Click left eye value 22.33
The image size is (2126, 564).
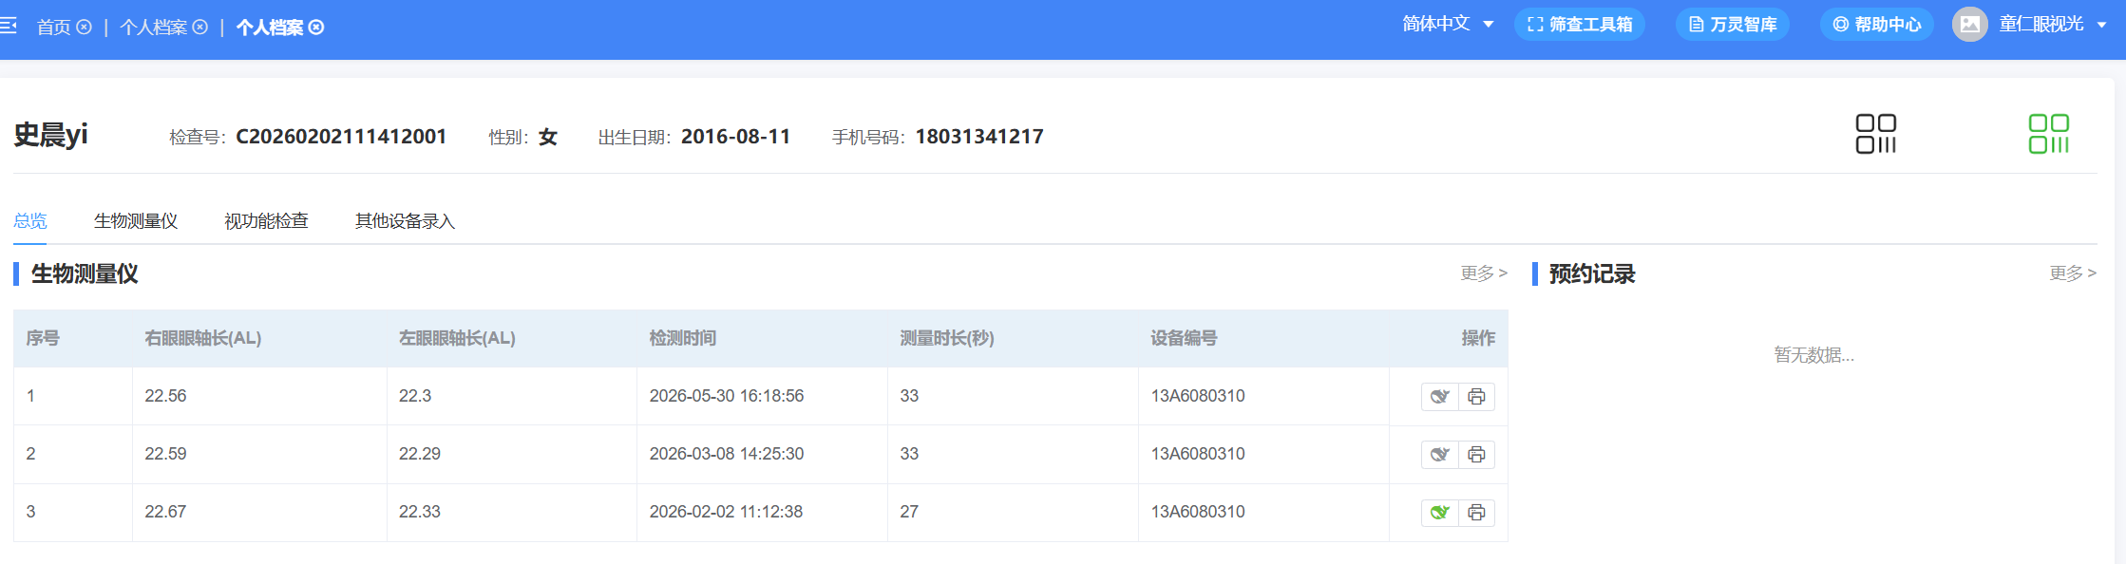click(x=420, y=512)
